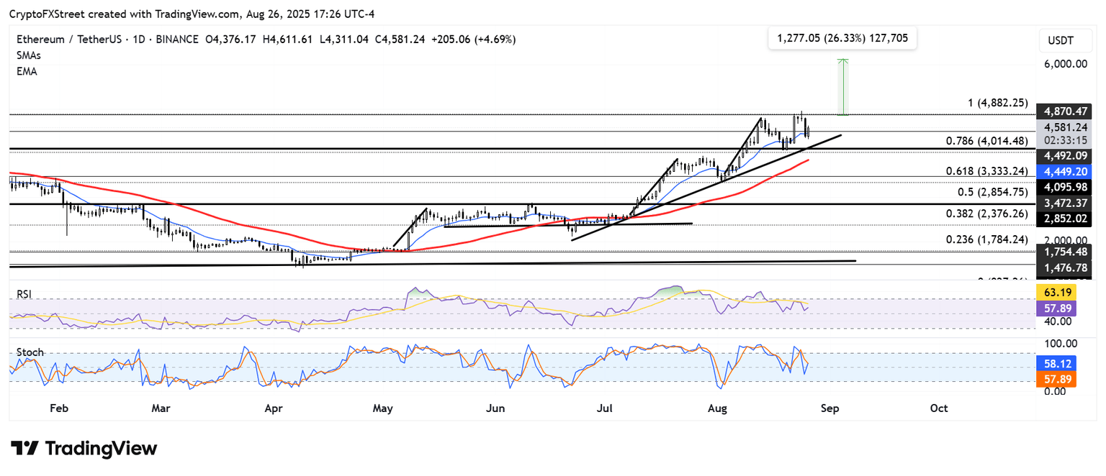Image resolution: width=1106 pixels, height=476 pixels.
Task: Click the May label on time axis
Action: pos(382,408)
